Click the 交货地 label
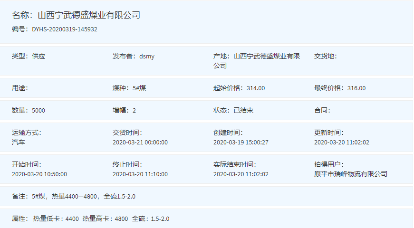414x228 pixels. tap(326, 56)
